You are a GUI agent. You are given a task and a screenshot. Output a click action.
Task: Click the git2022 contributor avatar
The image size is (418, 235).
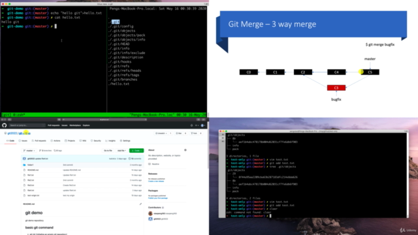pos(150,219)
